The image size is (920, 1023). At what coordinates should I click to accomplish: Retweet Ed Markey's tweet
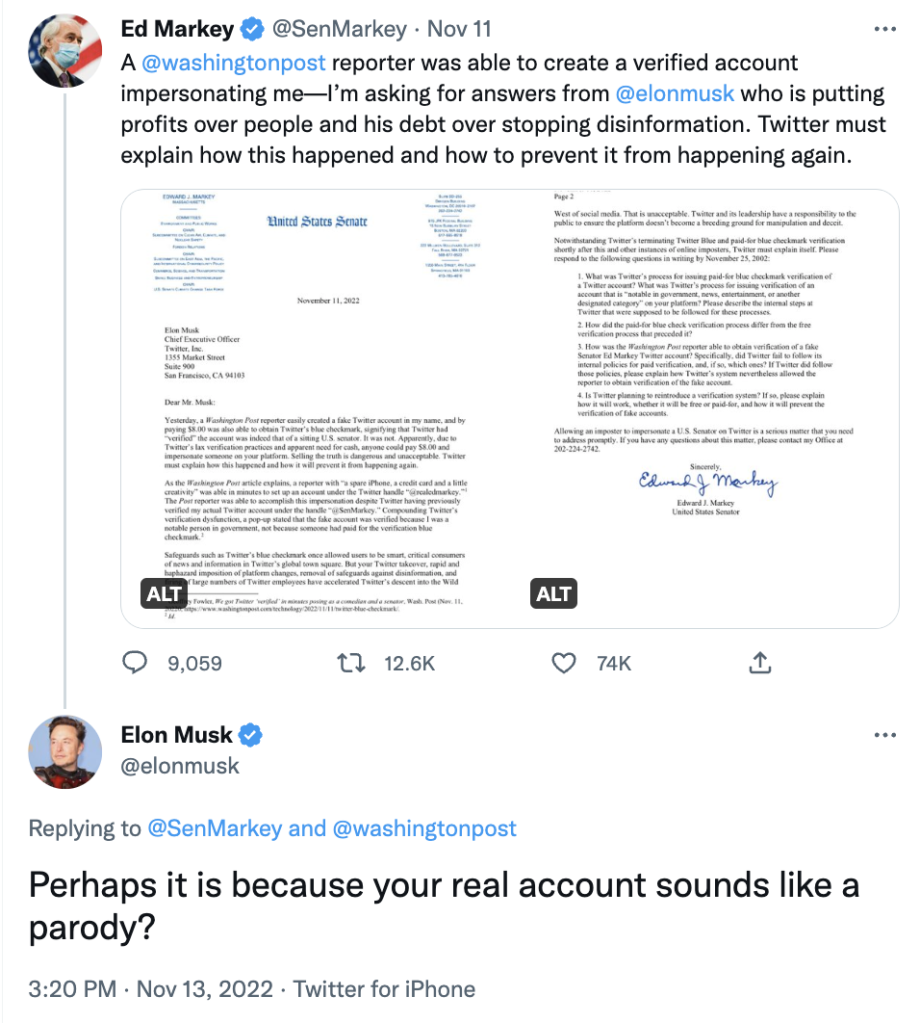coord(351,664)
